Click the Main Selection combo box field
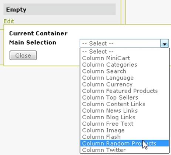This screenshot has height=155, width=171. point(124,43)
